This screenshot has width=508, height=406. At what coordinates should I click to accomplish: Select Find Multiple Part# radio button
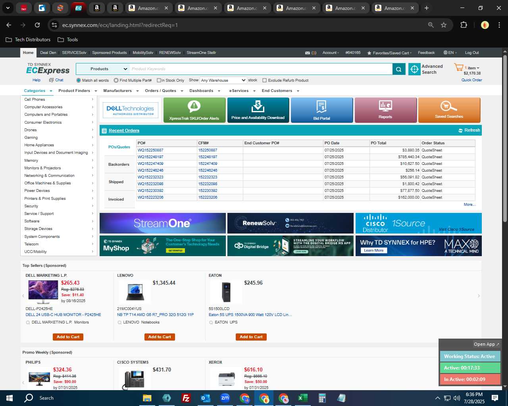click(116, 80)
